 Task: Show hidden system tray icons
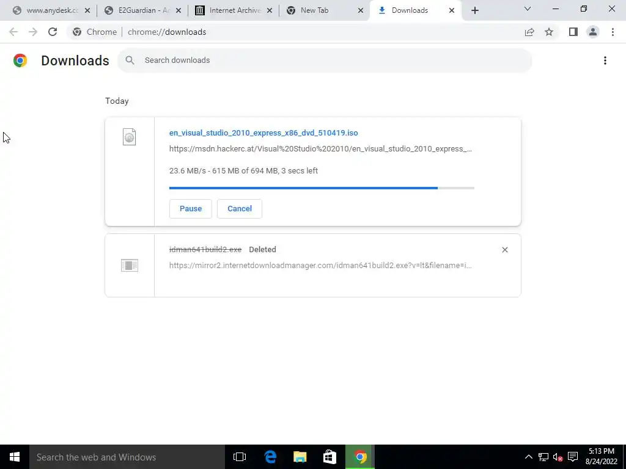[528, 457]
